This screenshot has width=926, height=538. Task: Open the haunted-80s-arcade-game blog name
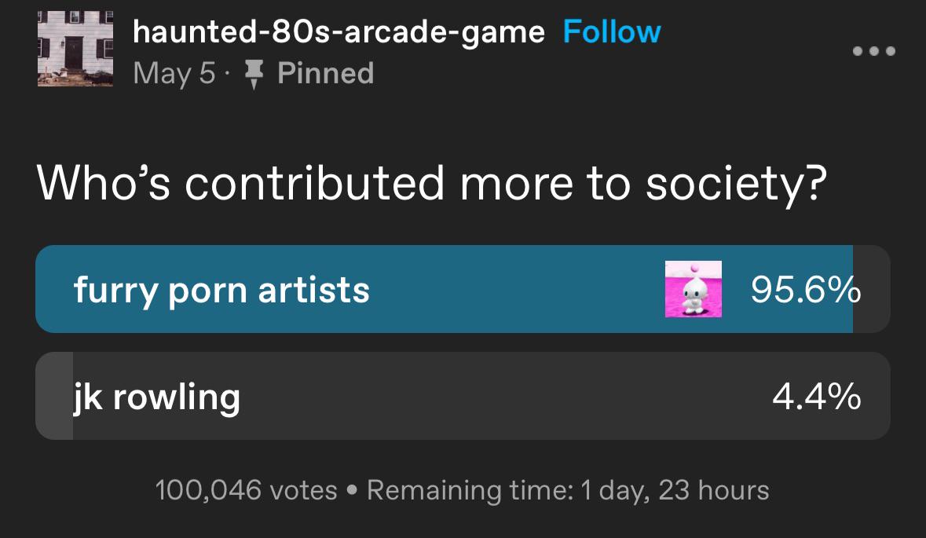click(x=339, y=31)
